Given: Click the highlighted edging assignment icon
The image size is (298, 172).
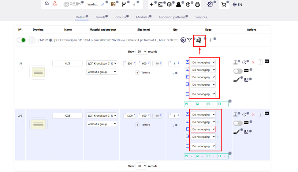Looking at the screenshot, I should [x=199, y=40].
